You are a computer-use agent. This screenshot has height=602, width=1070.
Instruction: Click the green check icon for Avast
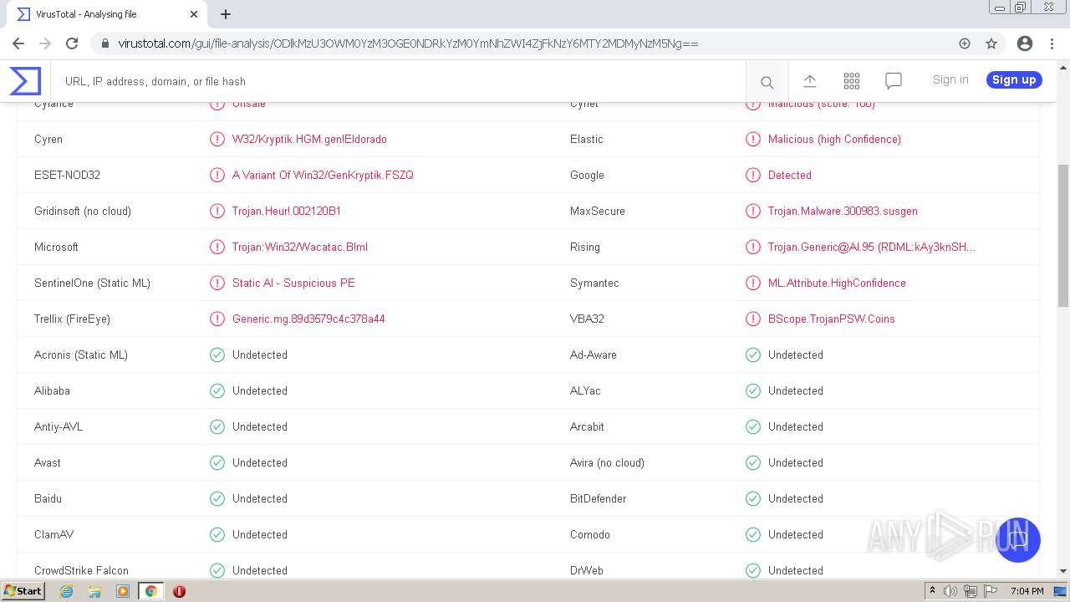click(x=217, y=463)
